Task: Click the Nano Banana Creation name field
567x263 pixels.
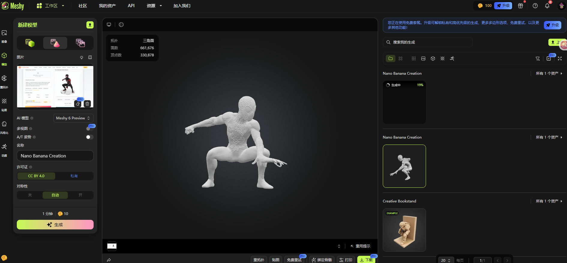Action: pyautogui.click(x=55, y=156)
